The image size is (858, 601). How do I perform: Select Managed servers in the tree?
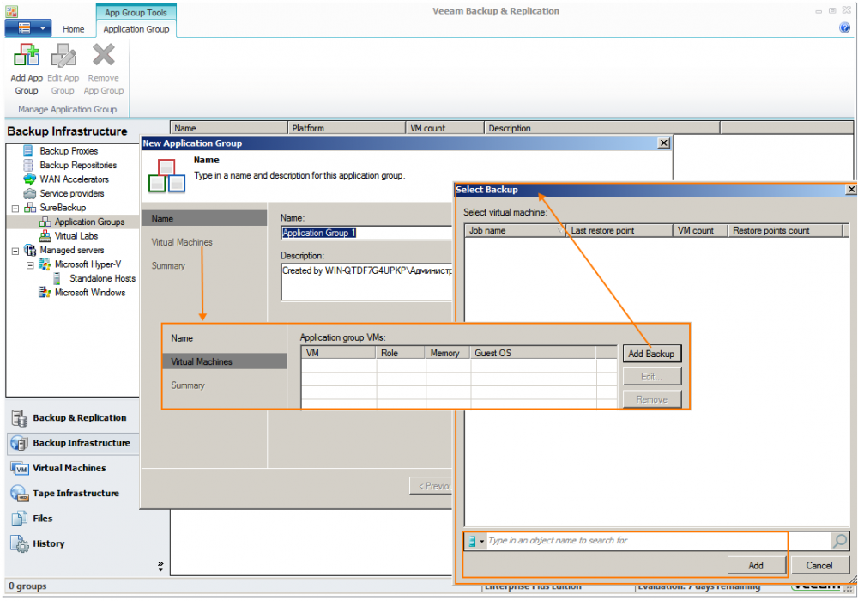click(72, 250)
